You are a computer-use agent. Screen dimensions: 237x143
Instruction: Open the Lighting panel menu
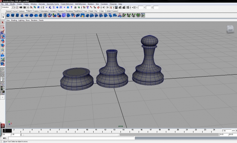21,20
